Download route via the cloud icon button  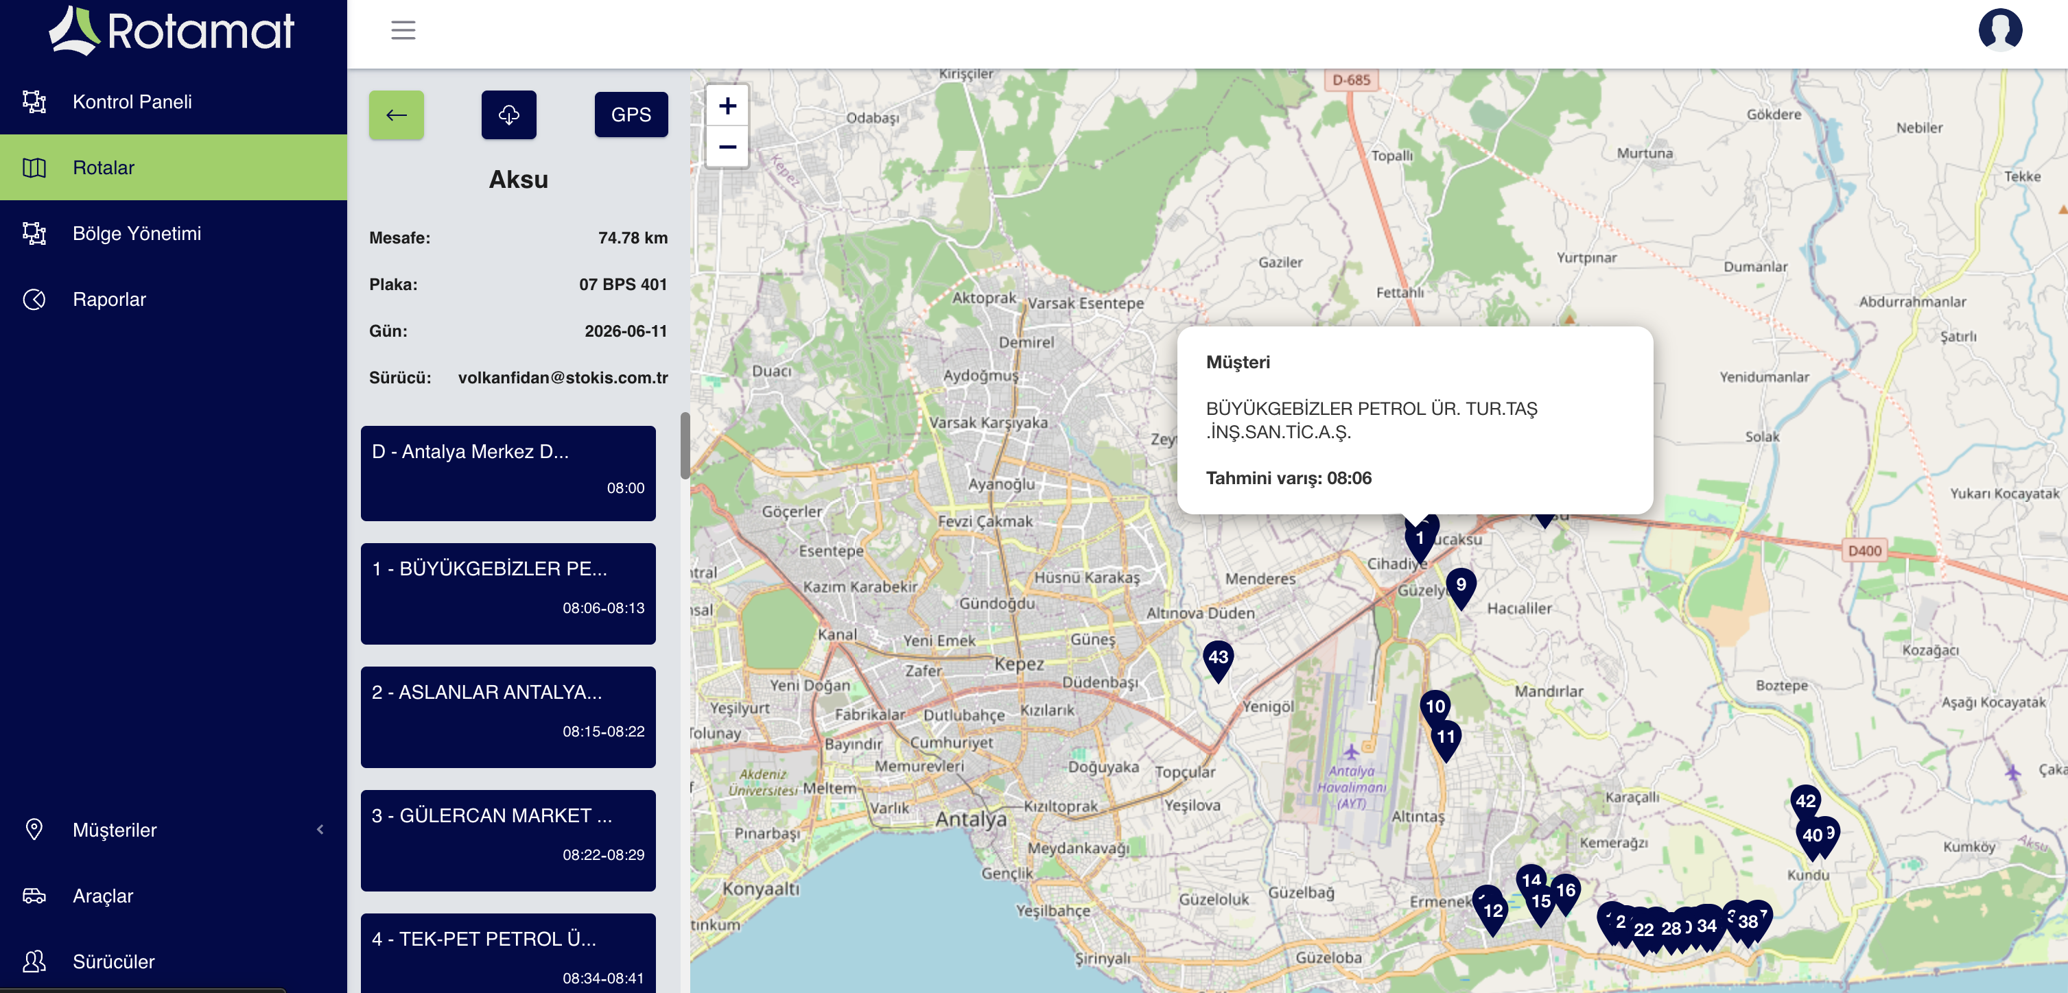click(x=509, y=115)
